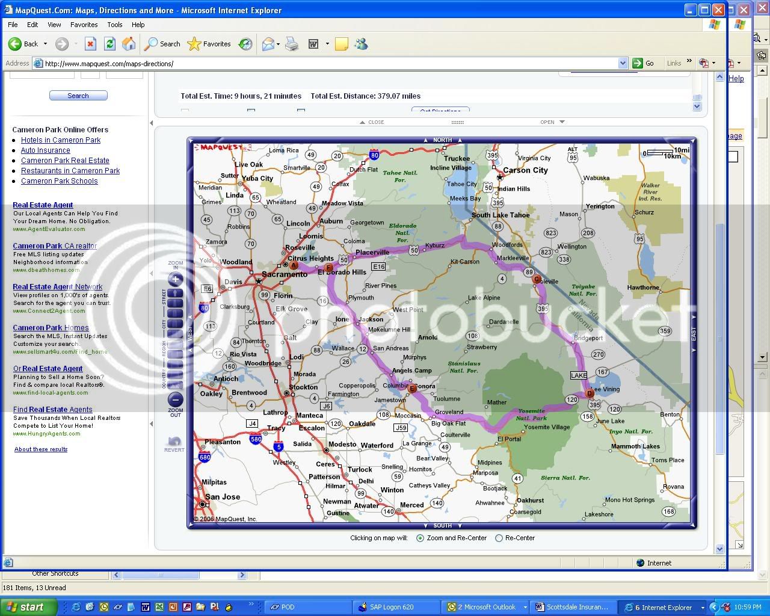Set the map zoom slider to top street level
This screenshot has width=770, height=616.
[x=175, y=294]
